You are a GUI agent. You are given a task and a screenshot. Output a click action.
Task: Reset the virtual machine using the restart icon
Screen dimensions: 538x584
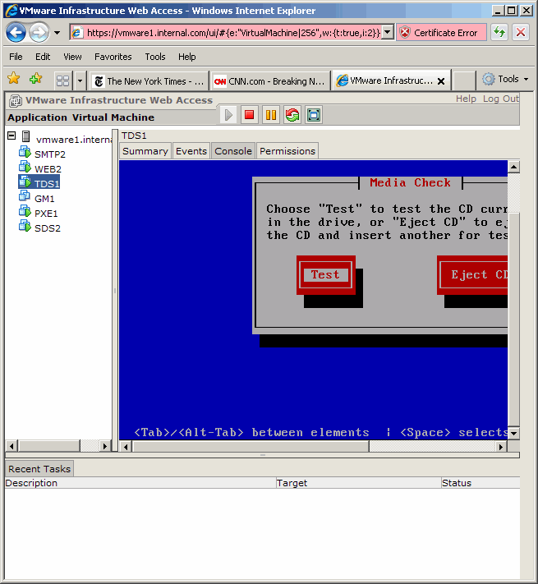click(292, 115)
